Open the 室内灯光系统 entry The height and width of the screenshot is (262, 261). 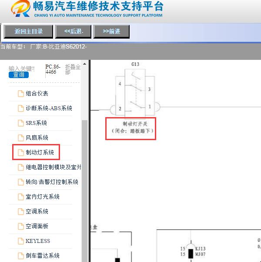[43, 197]
